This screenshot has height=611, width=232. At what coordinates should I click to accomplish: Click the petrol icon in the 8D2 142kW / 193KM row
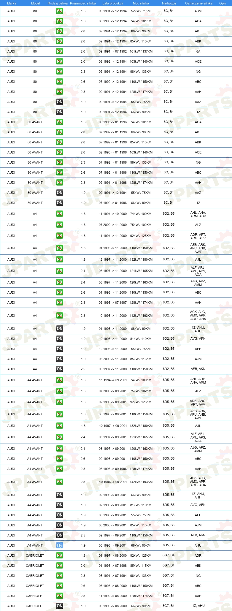click(59, 316)
